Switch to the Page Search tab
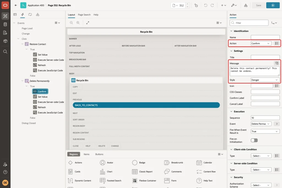Image resolution: width=282 pixels, height=188 pixels. coord(84,15)
